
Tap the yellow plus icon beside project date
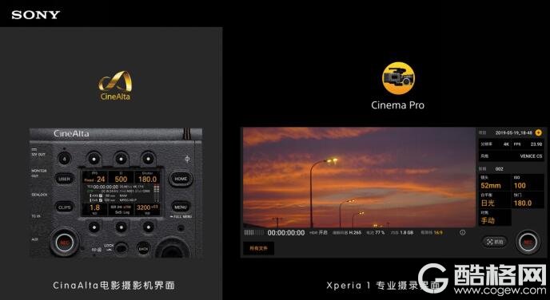(539, 132)
